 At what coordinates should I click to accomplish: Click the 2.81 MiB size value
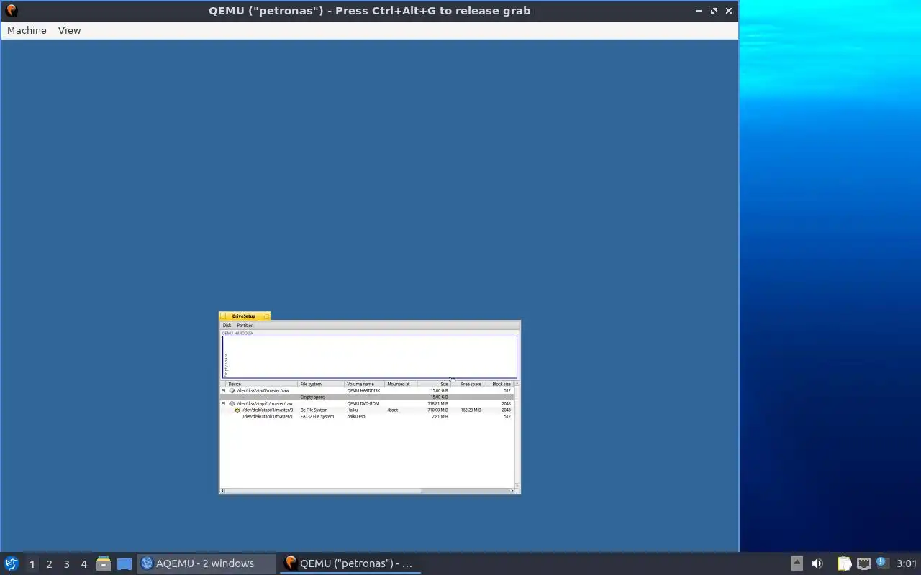click(440, 416)
